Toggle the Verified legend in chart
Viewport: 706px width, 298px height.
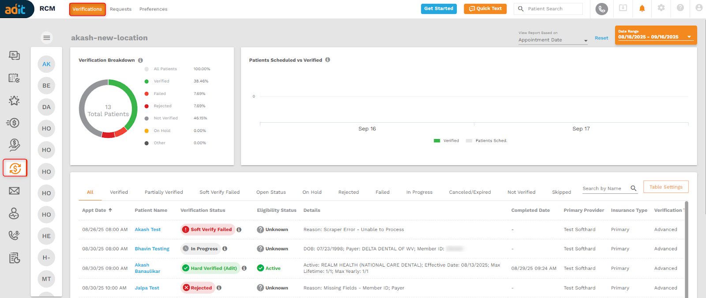click(x=447, y=141)
